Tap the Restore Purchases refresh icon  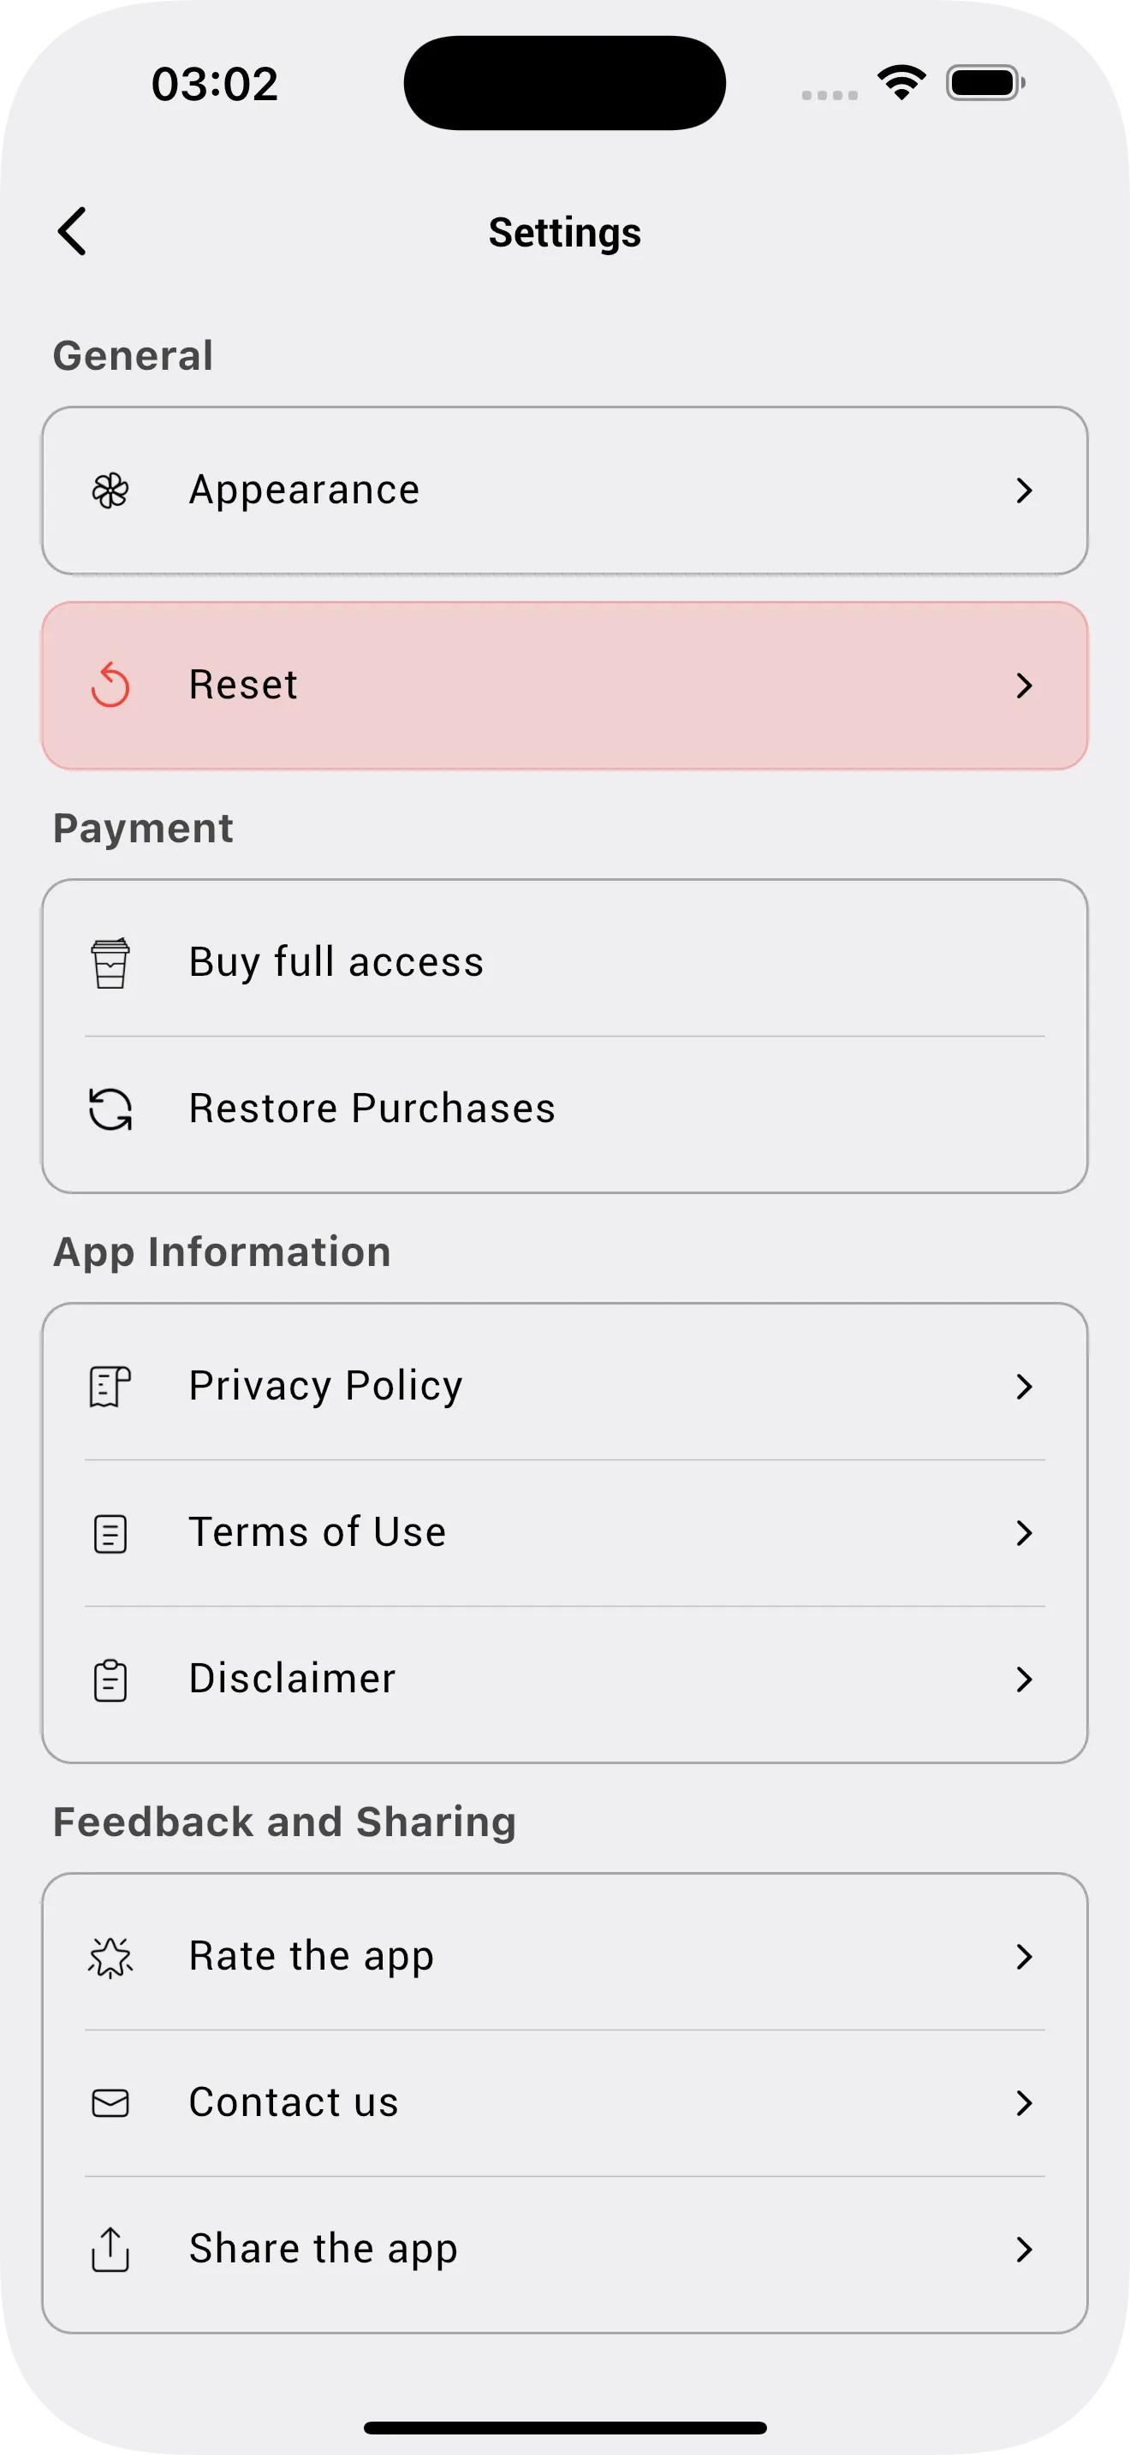coord(110,1109)
